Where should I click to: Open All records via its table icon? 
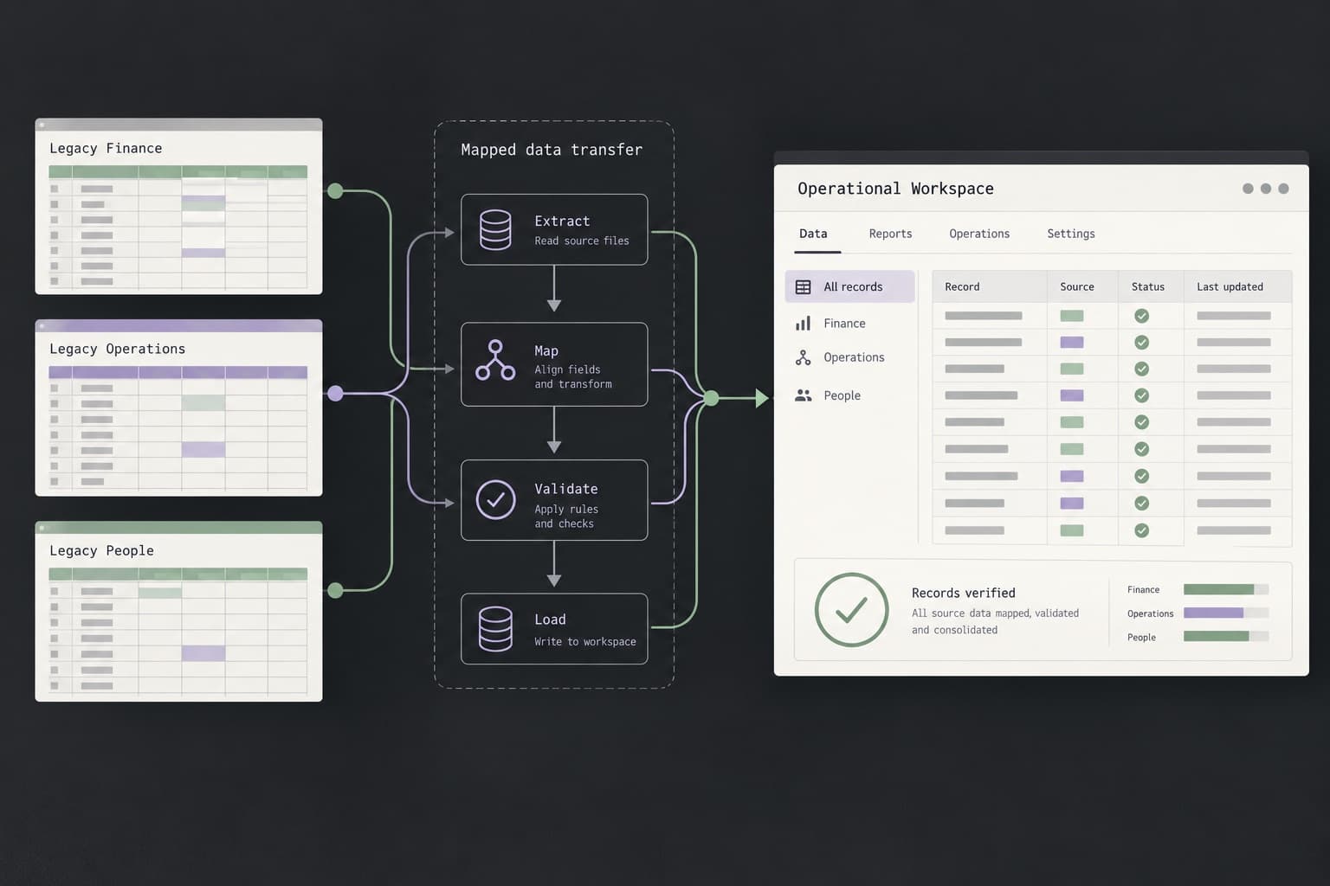pyautogui.click(x=804, y=286)
